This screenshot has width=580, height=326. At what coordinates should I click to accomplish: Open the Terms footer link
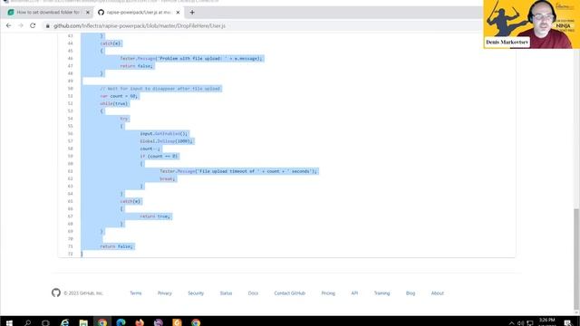pos(136,293)
